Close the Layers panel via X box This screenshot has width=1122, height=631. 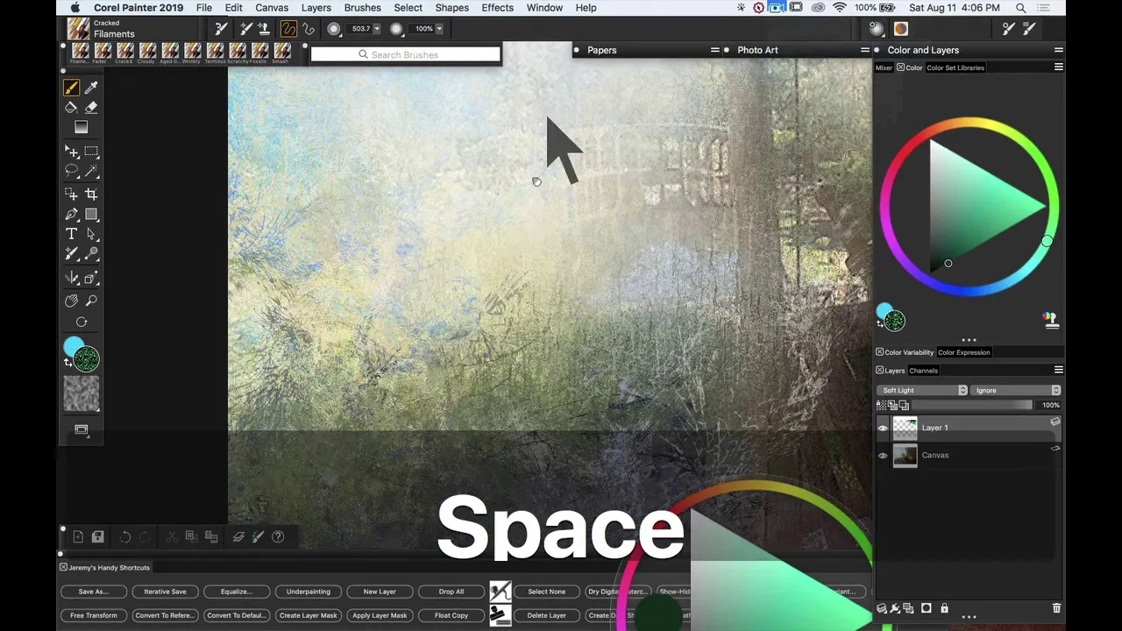tap(879, 371)
